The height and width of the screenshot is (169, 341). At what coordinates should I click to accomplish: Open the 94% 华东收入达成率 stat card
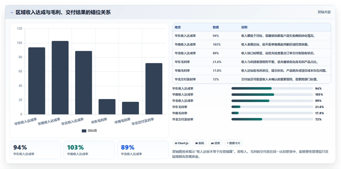coord(35,150)
